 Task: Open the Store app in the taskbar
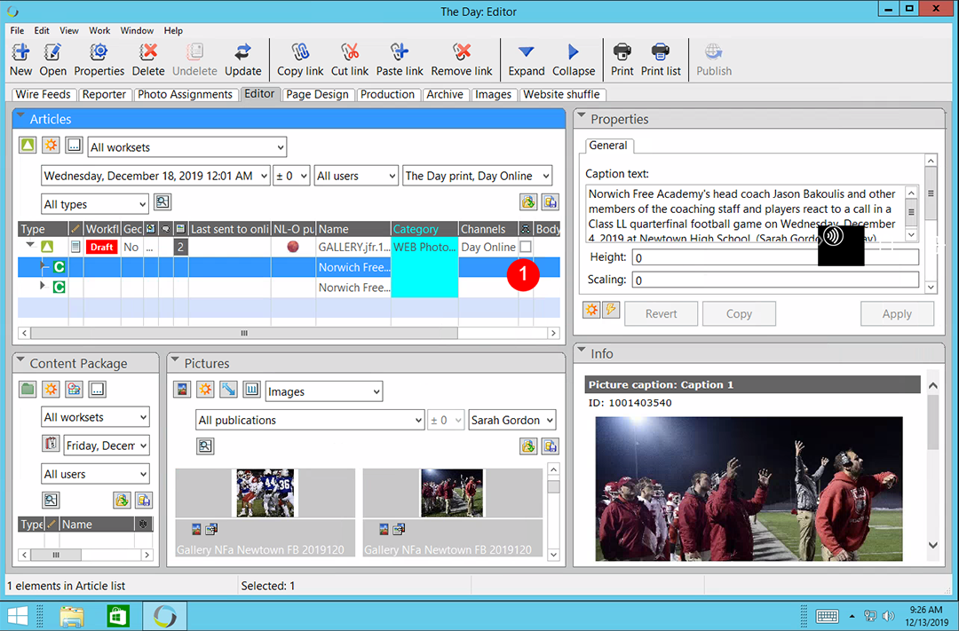(x=117, y=616)
